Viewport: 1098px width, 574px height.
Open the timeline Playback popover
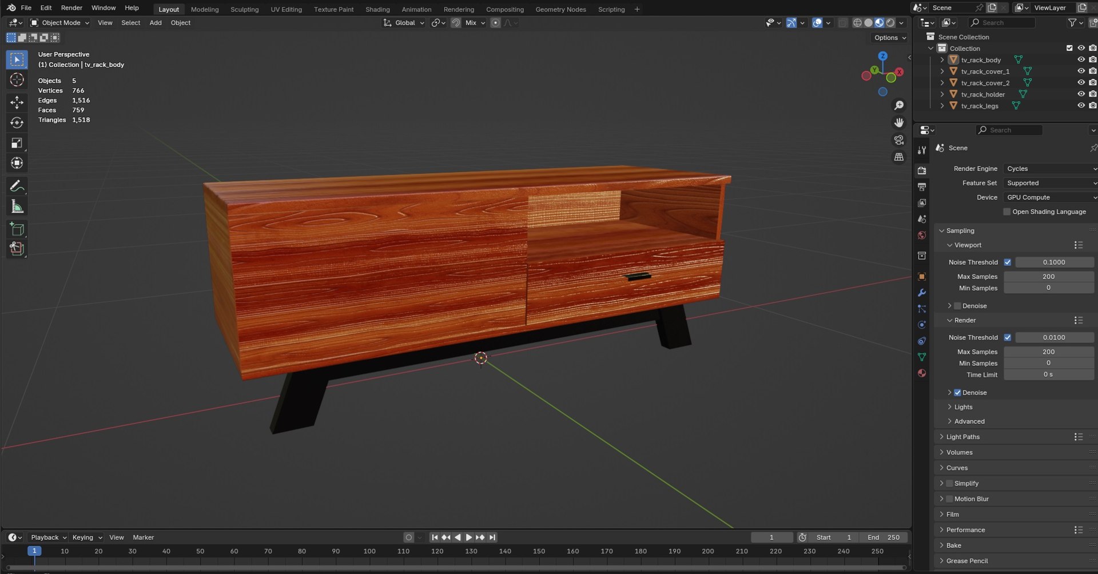click(48, 537)
